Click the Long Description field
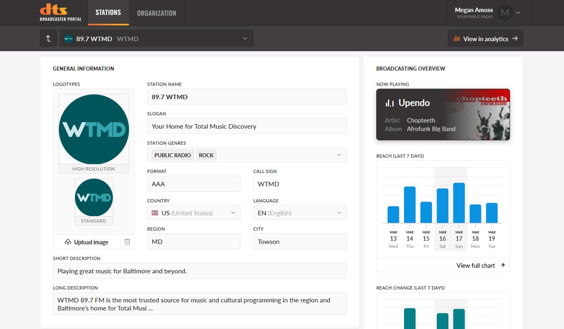Screen dimensions: 564x329 (x=199, y=304)
